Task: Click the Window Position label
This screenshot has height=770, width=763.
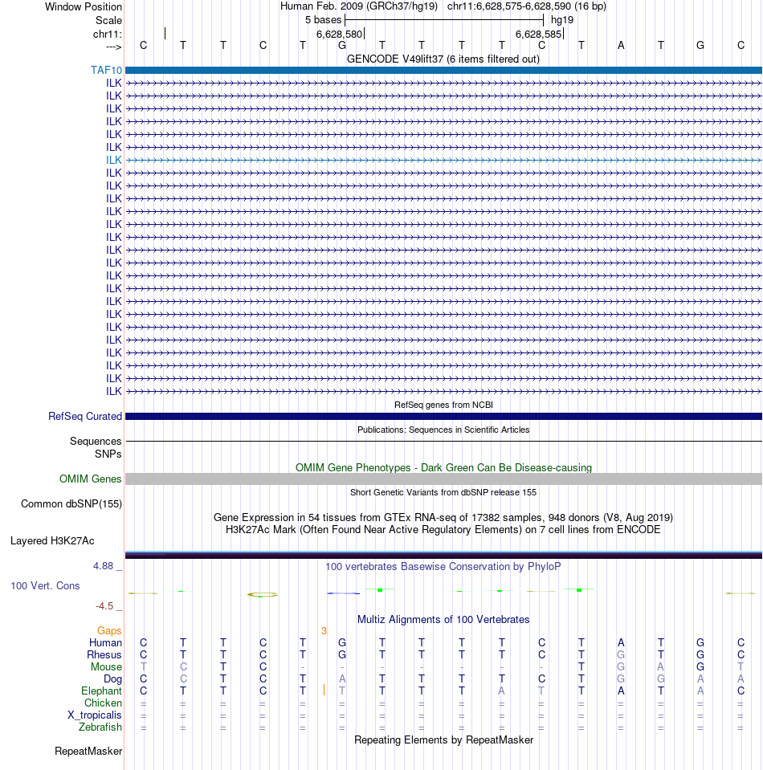Action: click(x=84, y=7)
